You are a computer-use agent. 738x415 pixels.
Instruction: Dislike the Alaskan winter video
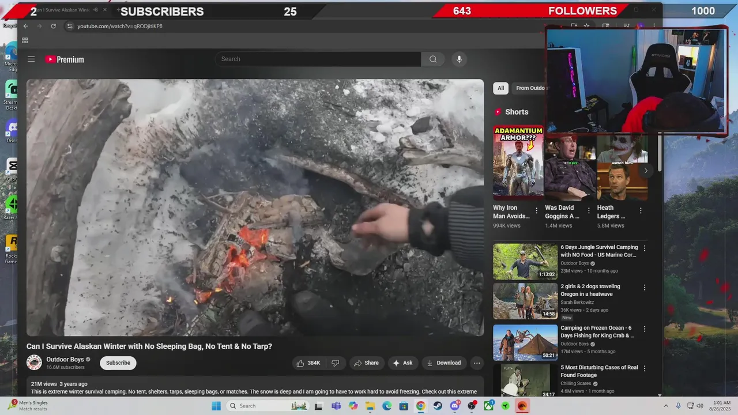(335, 363)
